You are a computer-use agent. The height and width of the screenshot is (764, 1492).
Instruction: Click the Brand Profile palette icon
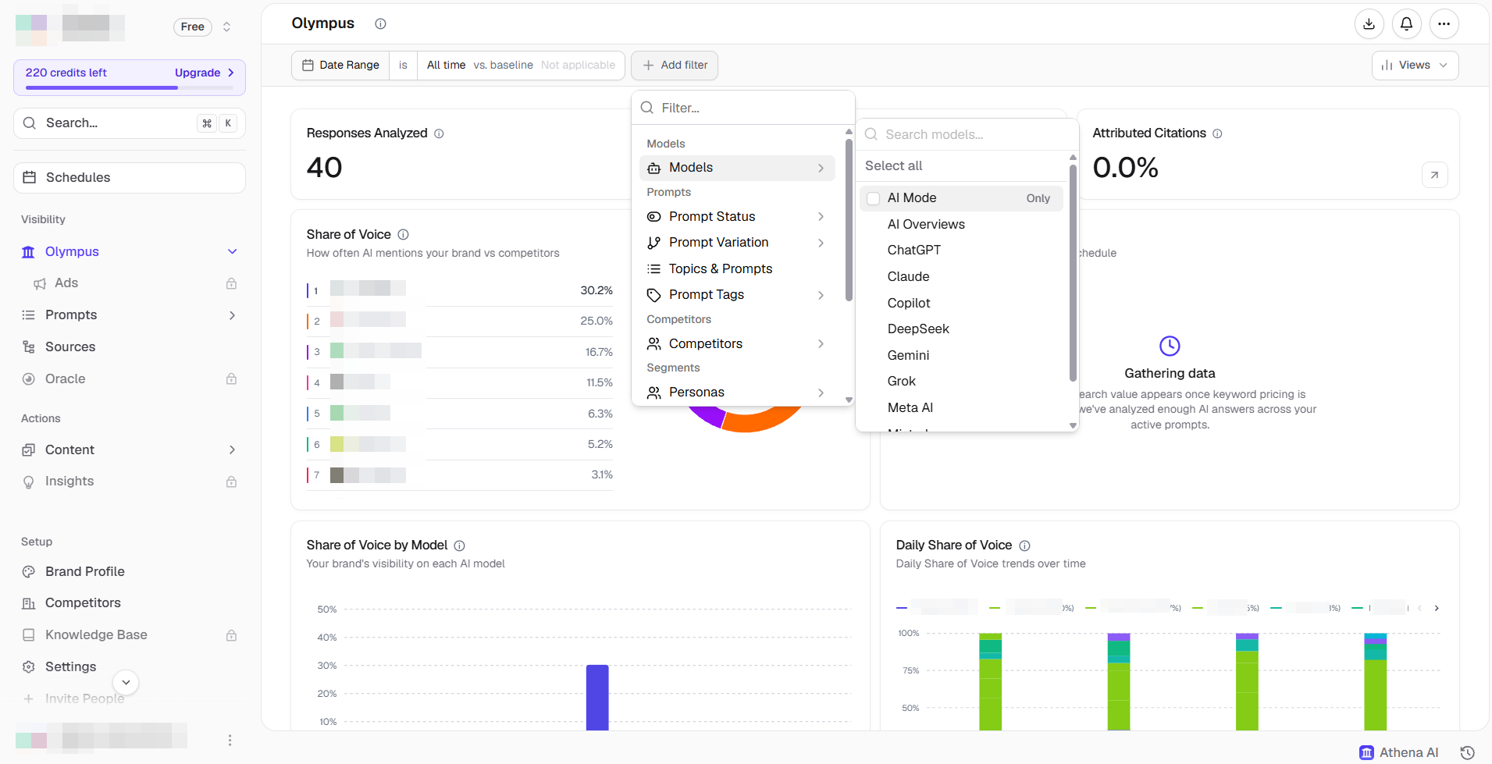pyautogui.click(x=29, y=571)
